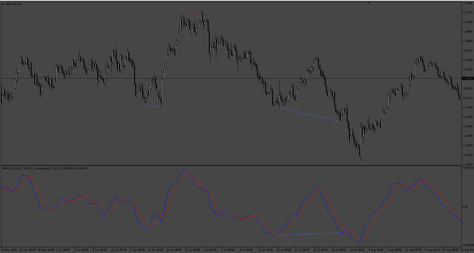Click the 21 Jul 00:00 time label

point(303,250)
